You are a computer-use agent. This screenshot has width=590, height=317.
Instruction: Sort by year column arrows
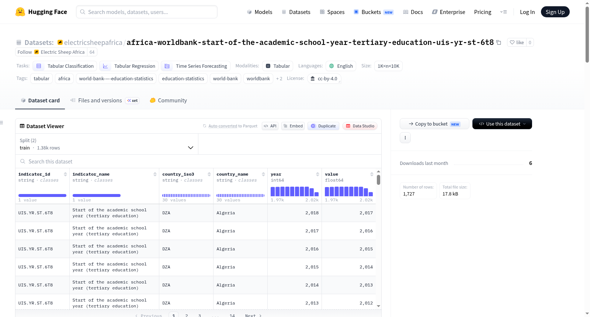[x=317, y=174]
